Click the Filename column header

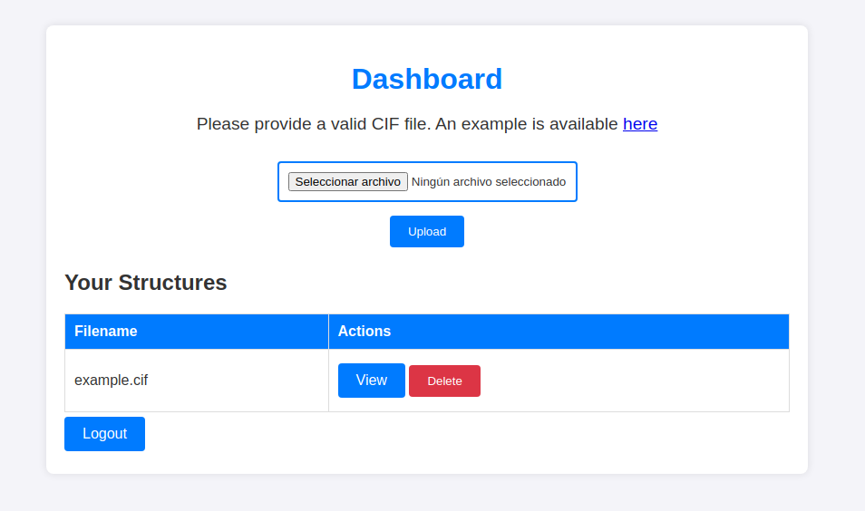pos(106,332)
